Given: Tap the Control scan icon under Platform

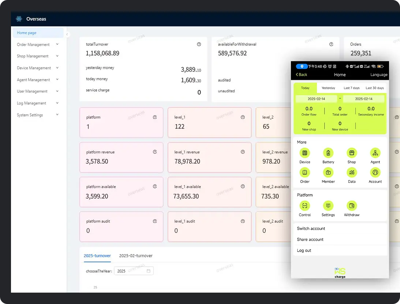Looking at the screenshot, I should pyautogui.click(x=304, y=206).
